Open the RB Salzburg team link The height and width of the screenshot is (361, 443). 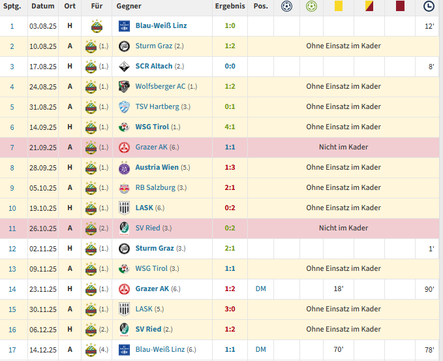[x=155, y=188]
